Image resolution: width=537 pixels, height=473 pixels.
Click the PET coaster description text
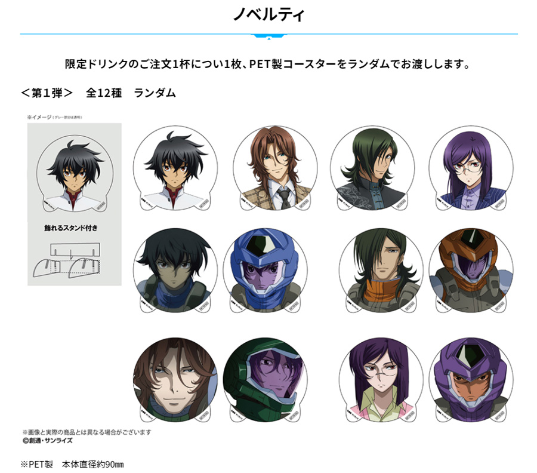(x=267, y=64)
